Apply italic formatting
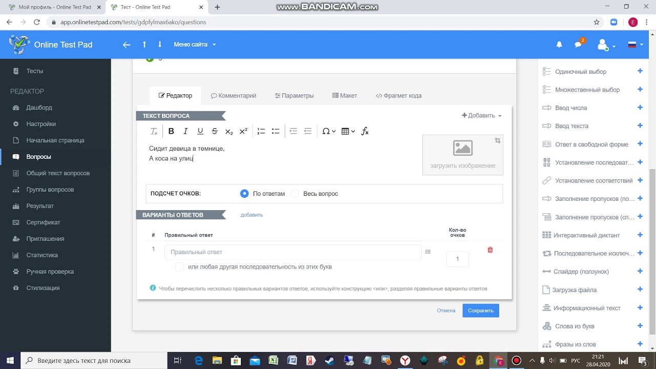Screen dimensions: 656x369 (186, 131)
